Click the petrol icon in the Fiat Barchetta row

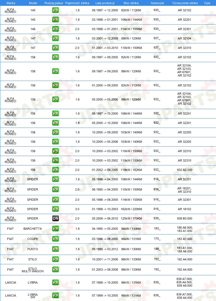(x=56, y=229)
